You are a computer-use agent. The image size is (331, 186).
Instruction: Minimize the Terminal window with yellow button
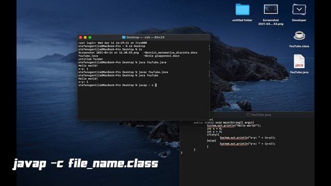85,37
